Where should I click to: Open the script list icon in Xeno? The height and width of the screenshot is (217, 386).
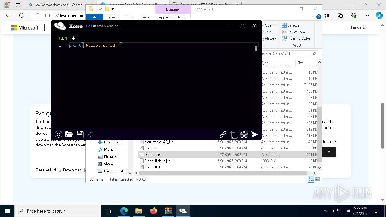tap(233, 134)
